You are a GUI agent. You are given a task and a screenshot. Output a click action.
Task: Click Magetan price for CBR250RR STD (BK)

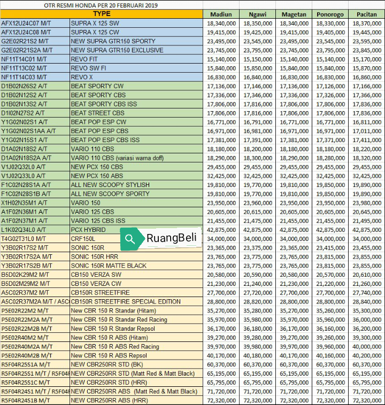pos(294,365)
